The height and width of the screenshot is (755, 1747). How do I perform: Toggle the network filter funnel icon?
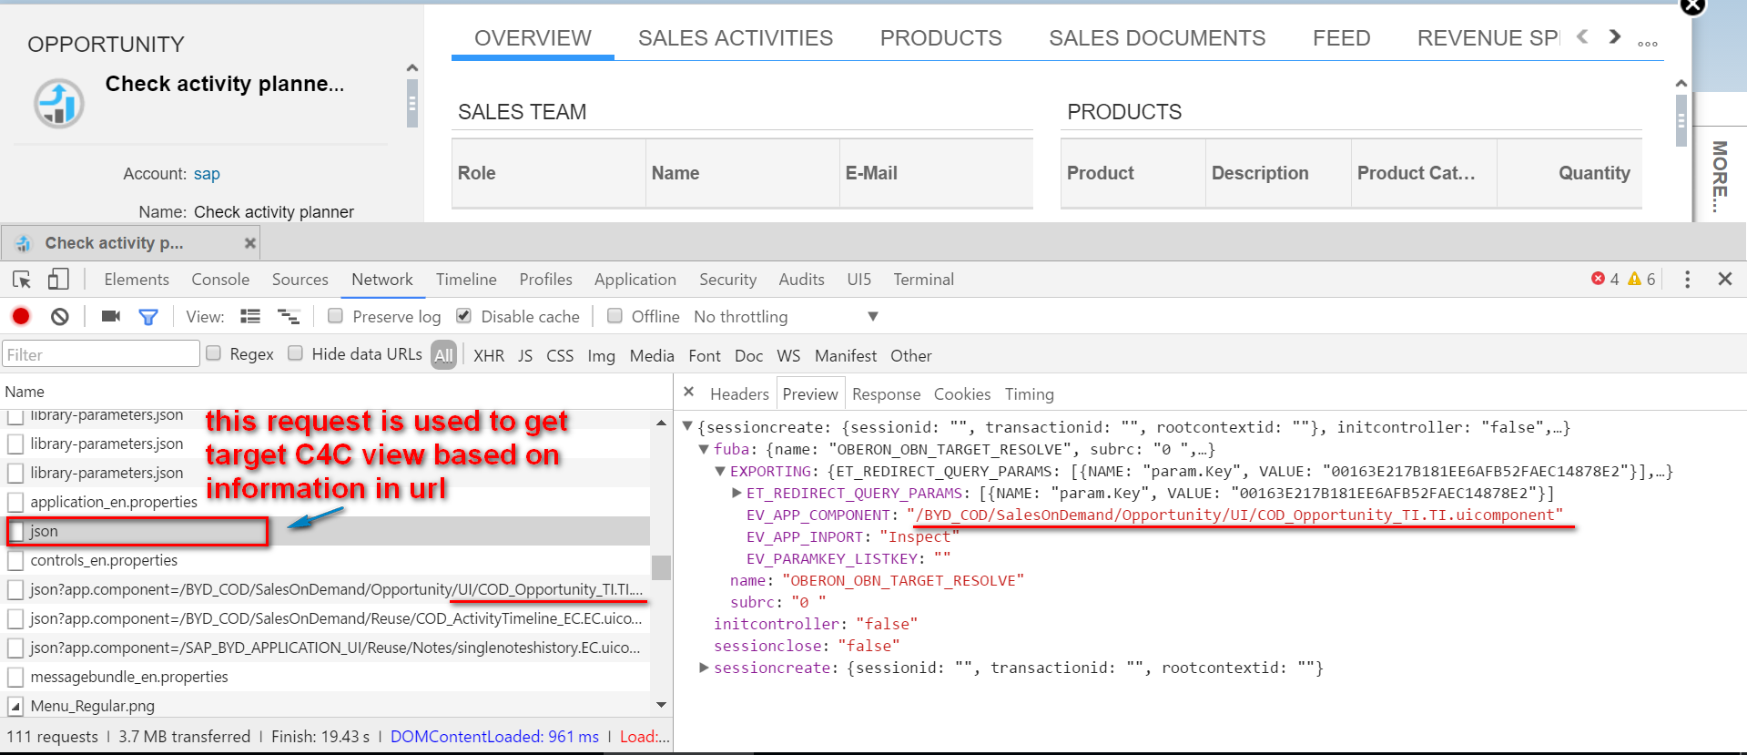(x=148, y=317)
